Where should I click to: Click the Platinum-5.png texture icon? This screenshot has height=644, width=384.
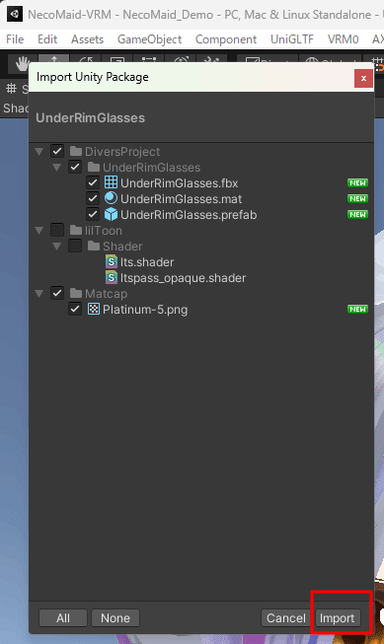coord(94,309)
